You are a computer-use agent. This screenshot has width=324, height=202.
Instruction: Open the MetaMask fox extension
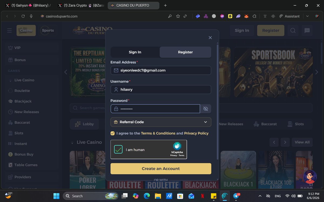tap(246, 16)
